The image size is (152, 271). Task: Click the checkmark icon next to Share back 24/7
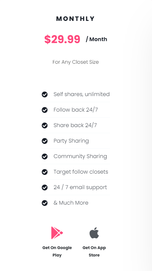click(44, 125)
